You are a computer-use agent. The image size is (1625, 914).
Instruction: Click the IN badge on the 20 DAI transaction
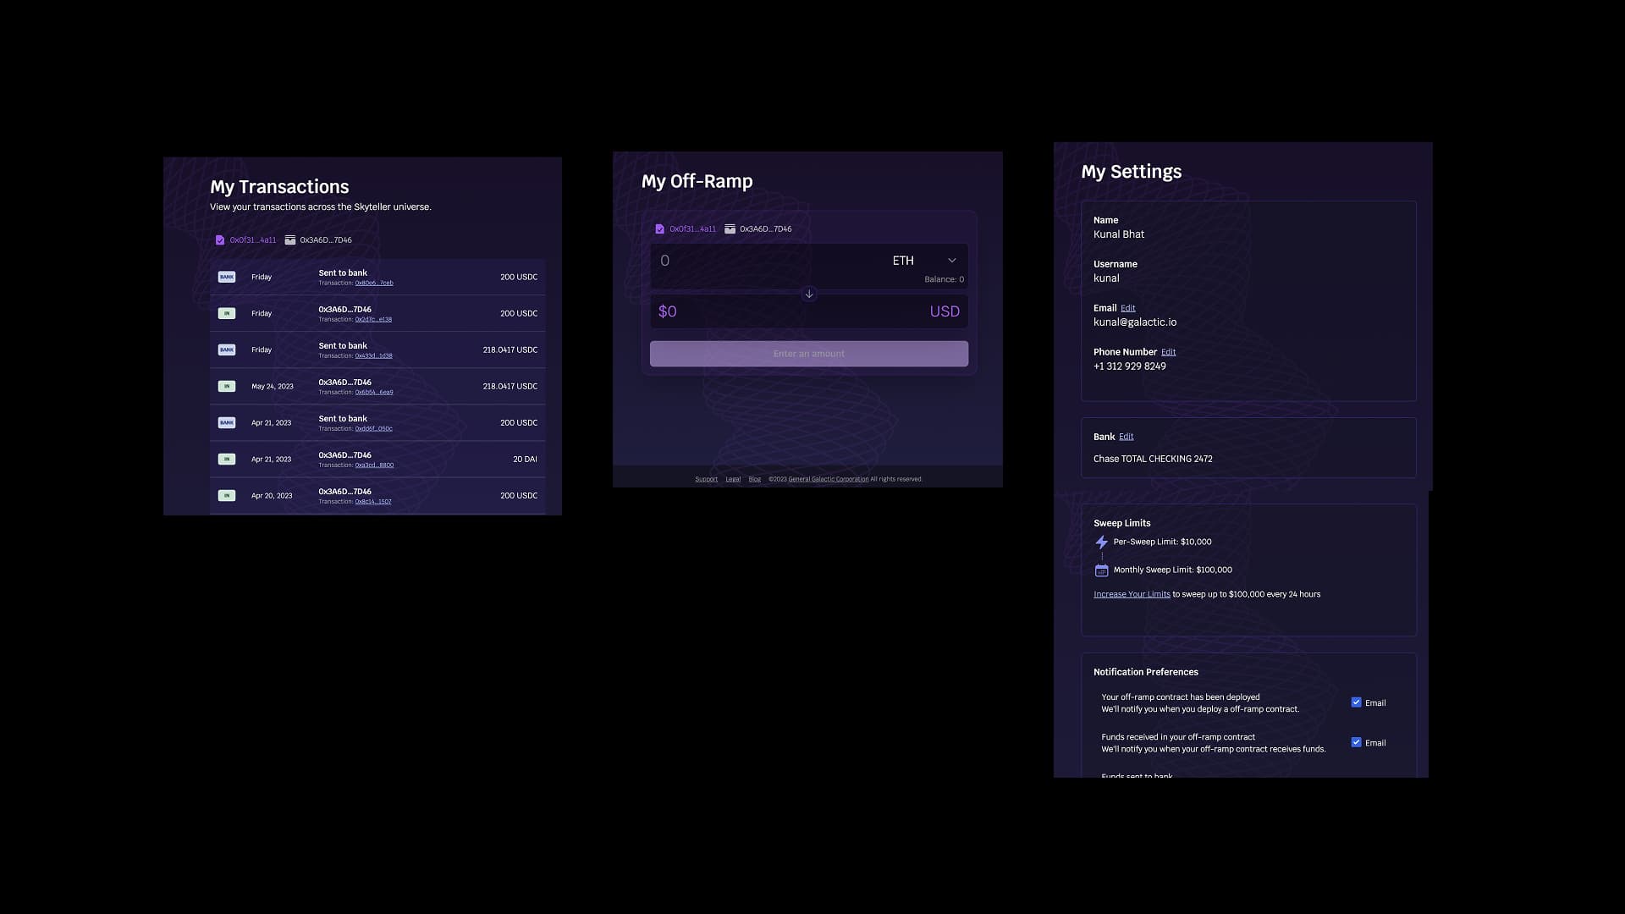[226, 458]
